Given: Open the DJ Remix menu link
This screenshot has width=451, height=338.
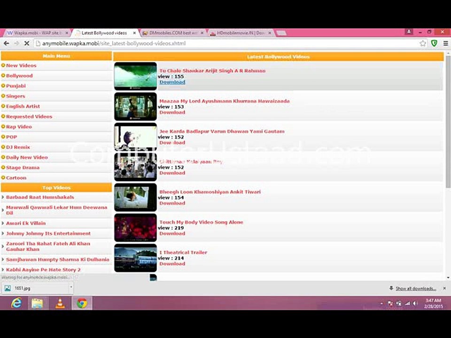Looking at the screenshot, I should (x=18, y=147).
